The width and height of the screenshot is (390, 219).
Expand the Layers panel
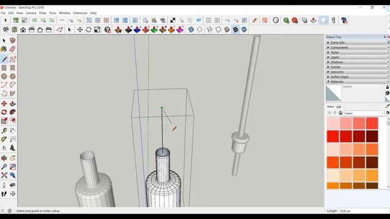point(358,57)
